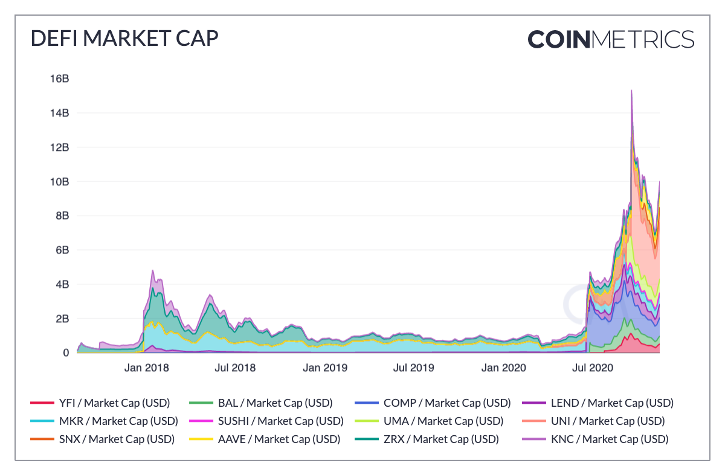Screen dimensions: 725x475
Task: Click the Jan 2018 axis label
Action: point(147,366)
